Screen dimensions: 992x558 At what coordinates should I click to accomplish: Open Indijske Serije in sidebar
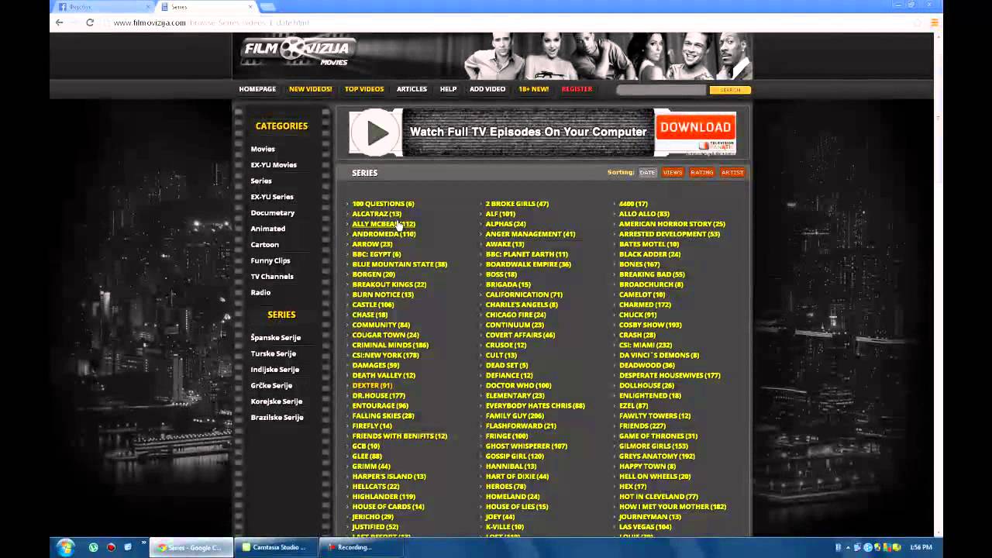pyautogui.click(x=275, y=370)
